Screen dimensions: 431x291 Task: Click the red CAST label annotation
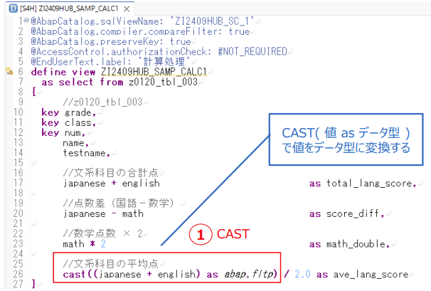[233, 234]
